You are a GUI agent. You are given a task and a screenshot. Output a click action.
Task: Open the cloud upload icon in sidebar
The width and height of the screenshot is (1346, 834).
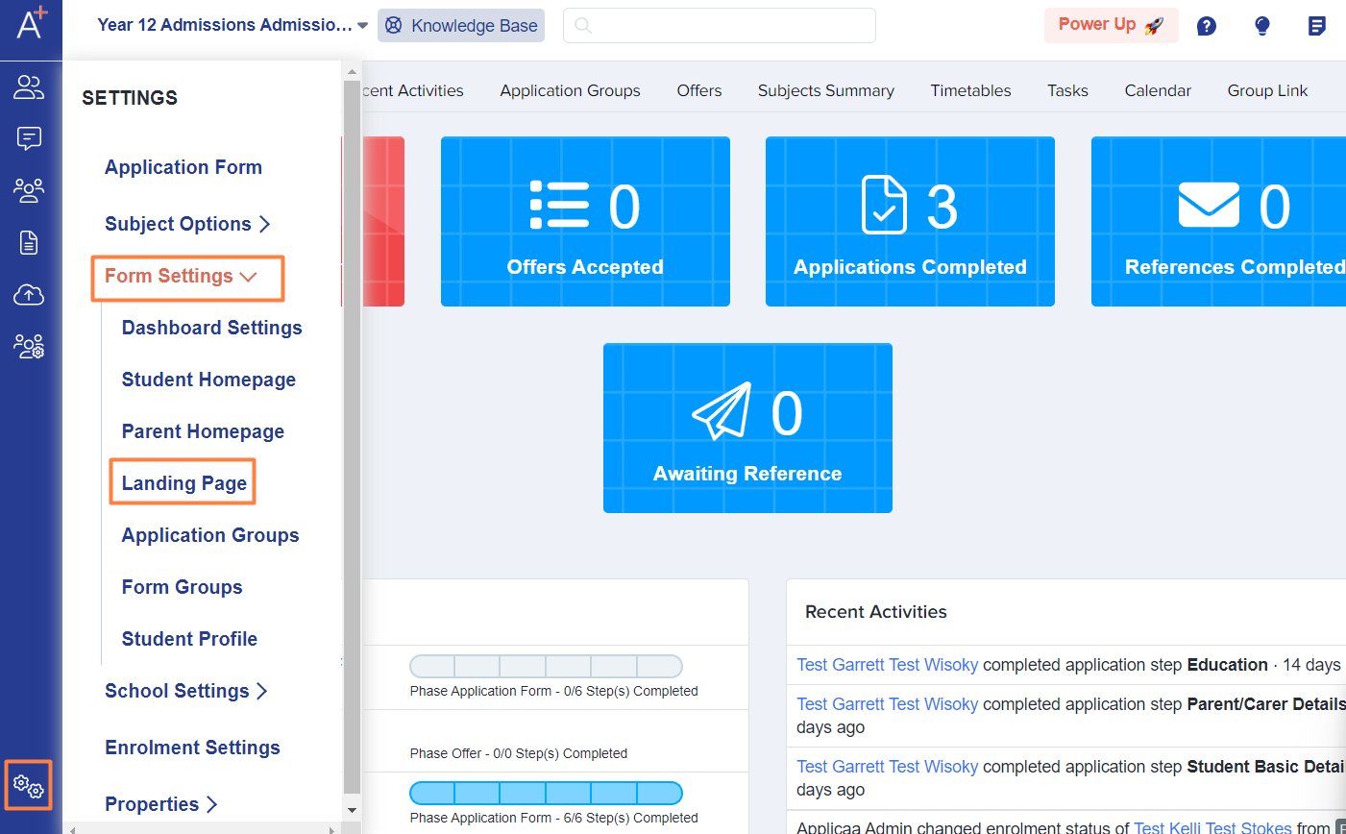click(x=29, y=294)
